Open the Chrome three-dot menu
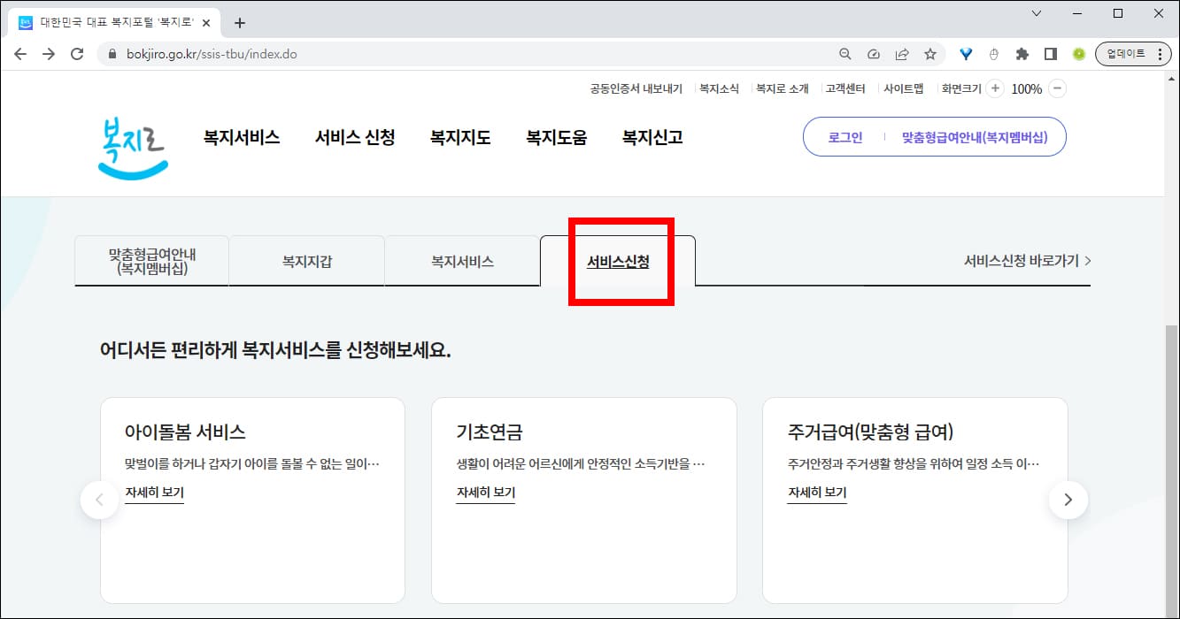The height and width of the screenshot is (619, 1180). [x=1159, y=53]
